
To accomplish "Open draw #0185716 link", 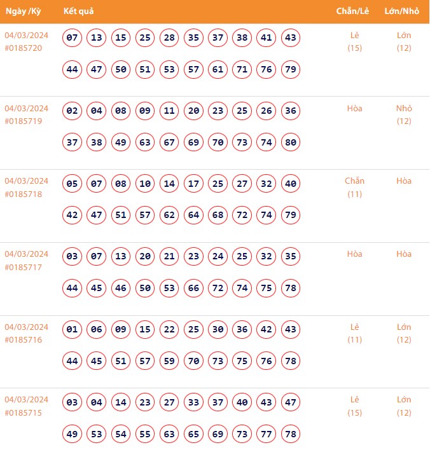I will [x=24, y=339].
